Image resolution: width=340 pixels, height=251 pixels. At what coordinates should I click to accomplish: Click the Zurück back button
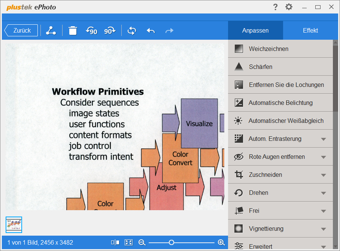(x=21, y=30)
